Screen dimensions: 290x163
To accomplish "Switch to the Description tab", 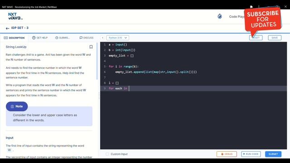I will [14, 38].
